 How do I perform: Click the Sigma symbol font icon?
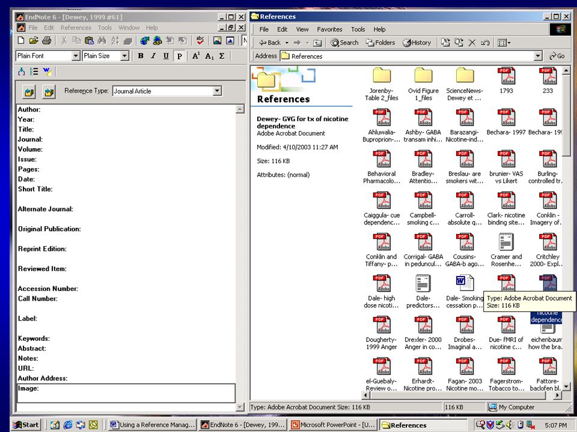[222, 56]
